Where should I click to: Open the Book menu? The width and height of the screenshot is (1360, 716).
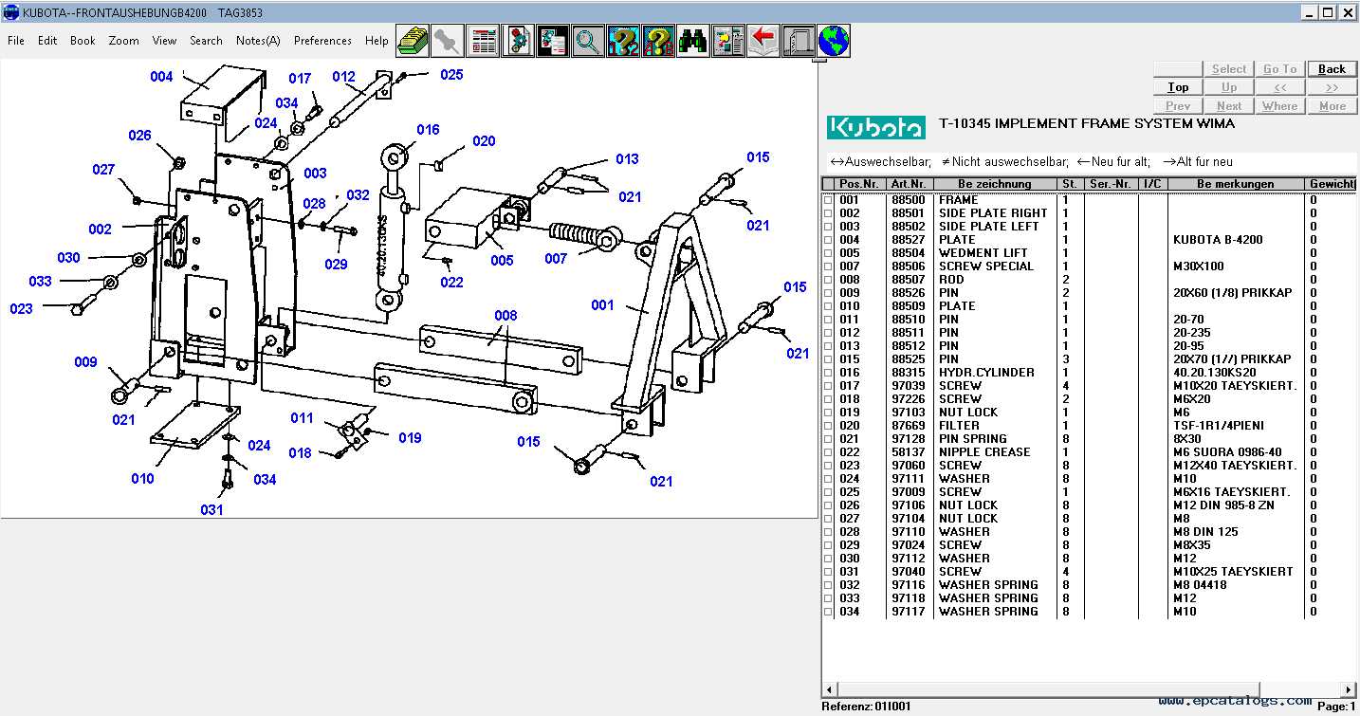(83, 41)
